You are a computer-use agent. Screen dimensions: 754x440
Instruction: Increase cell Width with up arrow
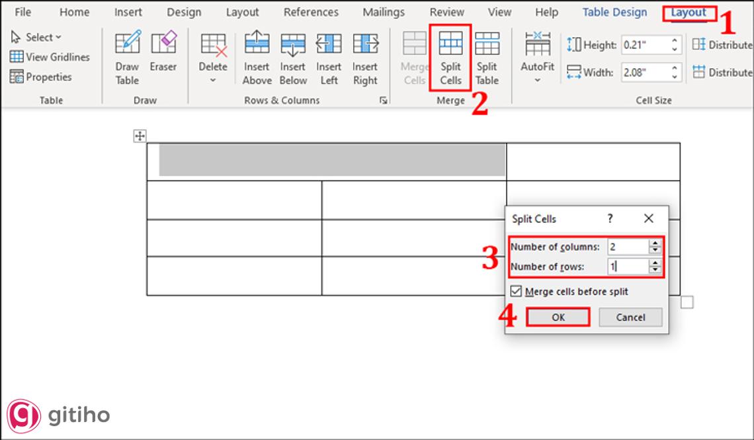(x=675, y=68)
